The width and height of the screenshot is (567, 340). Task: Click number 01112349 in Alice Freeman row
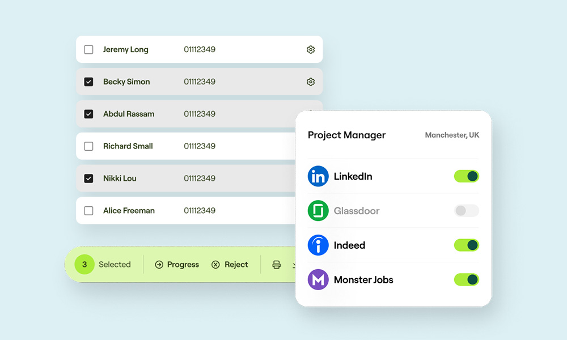coord(200,211)
